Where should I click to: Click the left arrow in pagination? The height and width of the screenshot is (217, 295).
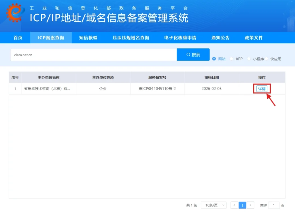[x=234, y=205]
